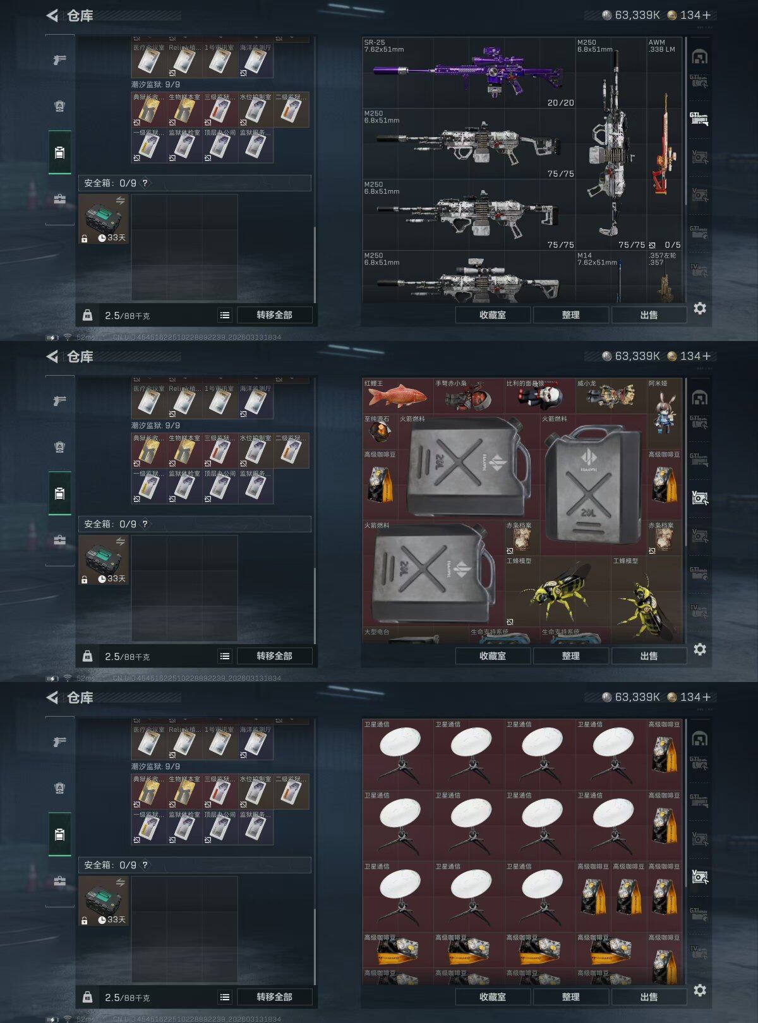758x1023 pixels.
Task: Click the 134+ gold currency counter above AWM
Action: [689, 15]
